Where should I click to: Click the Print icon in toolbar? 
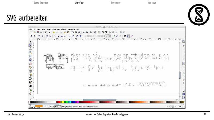[41, 32]
